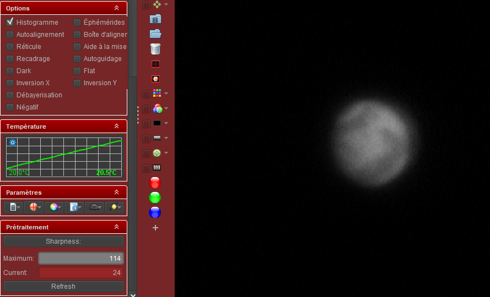Tick the checkbox beside the 999 counter icon
Viewport: 490px width, 297px height.
(146, 168)
